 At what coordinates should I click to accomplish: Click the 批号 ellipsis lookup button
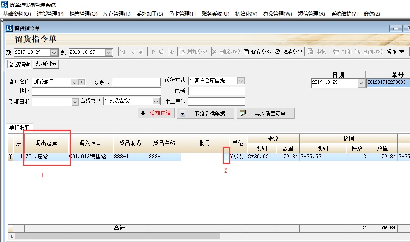click(x=226, y=157)
